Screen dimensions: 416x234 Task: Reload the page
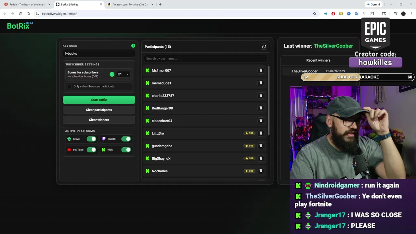click(x=20, y=14)
